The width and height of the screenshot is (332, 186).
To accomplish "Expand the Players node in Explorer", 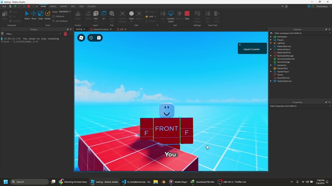I will (x=271, y=40).
